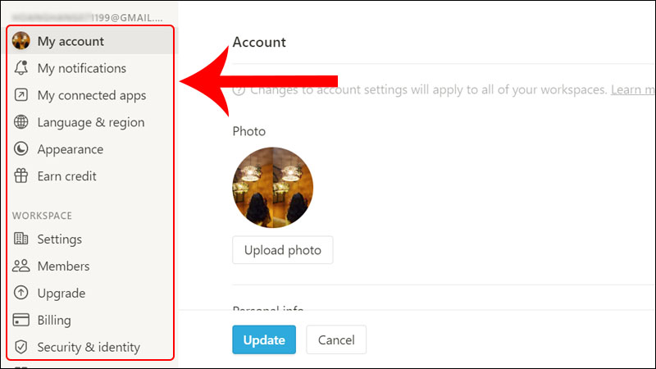The height and width of the screenshot is (369, 656).
Task: Click the blue Update button
Action: 263,339
